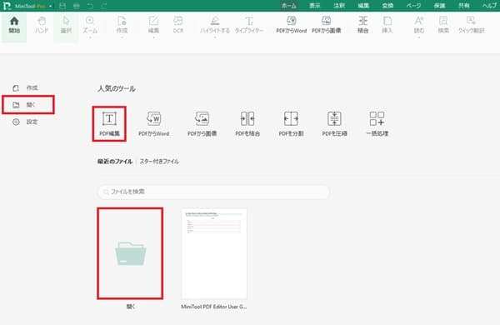The height and width of the screenshot is (325, 500).
Task: Click the redo arrow in the title bar
Action: 104,6
